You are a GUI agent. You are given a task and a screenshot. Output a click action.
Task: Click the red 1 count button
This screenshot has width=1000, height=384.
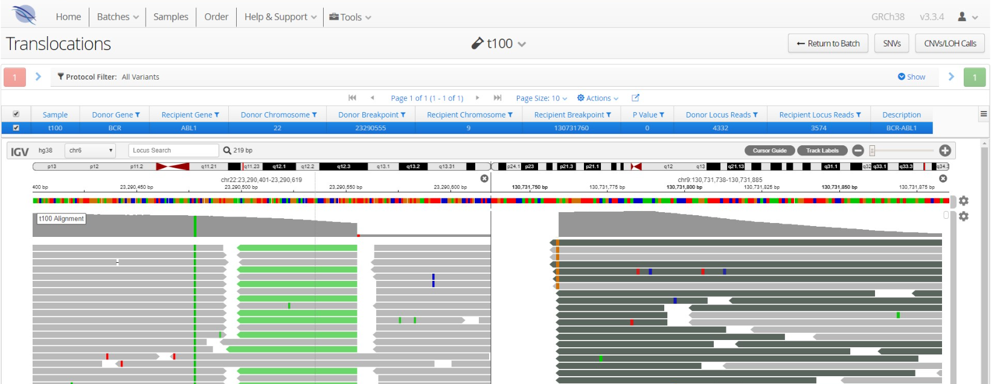tap(14, 77)
